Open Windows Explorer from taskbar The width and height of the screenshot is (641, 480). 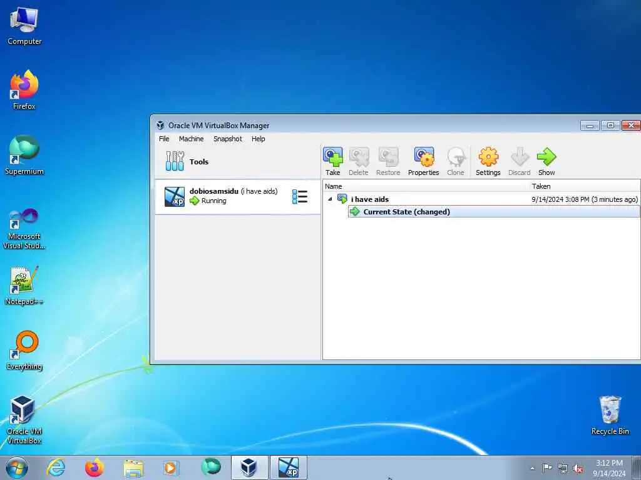(x=133, y=467)
